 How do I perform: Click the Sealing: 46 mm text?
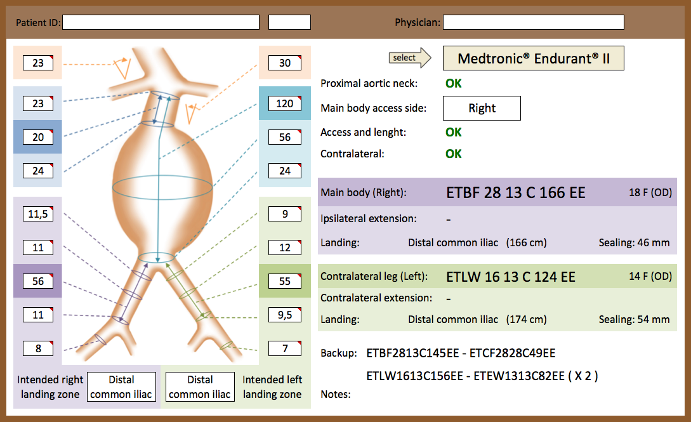(x=634, y=242)
